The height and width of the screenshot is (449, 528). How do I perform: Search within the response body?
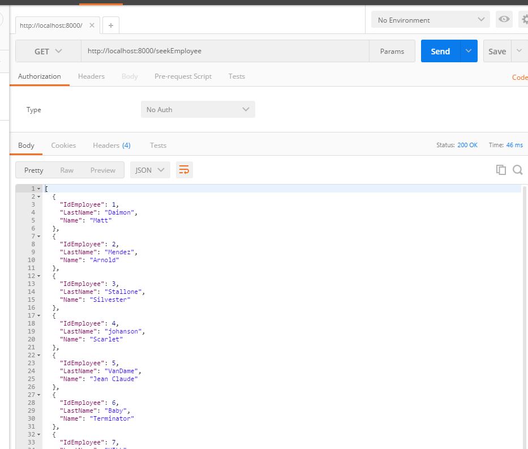coord(518,170)
